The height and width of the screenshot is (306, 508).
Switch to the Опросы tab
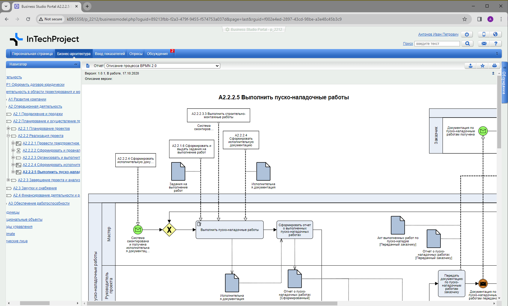click(x=136, y=54)
